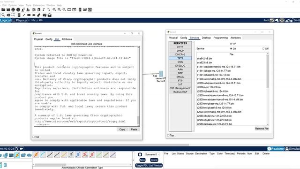
Task: Click the Zoom In magnifier icon
Action: tap(54, 9)
